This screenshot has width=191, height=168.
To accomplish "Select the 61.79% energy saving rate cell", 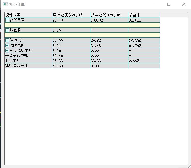I will (x=144, y=46).
